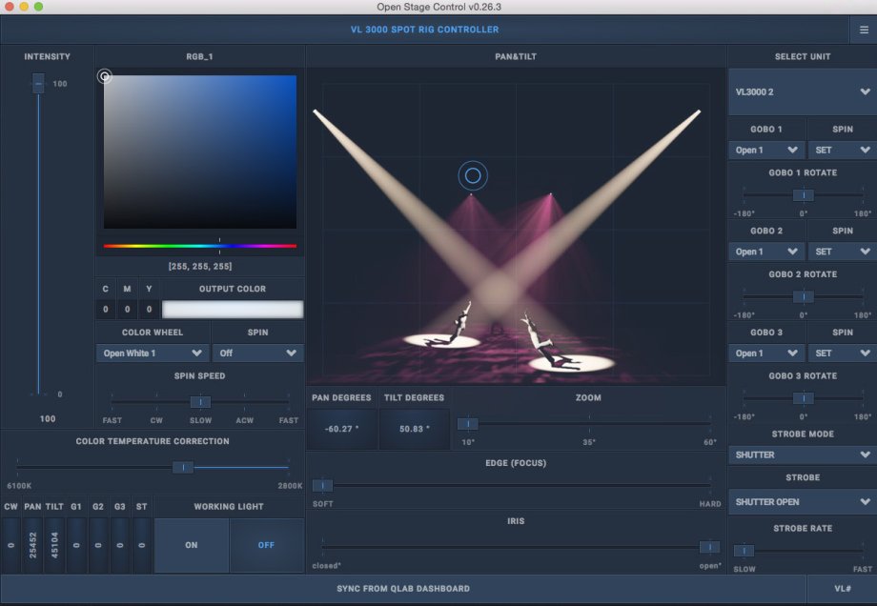The width and height of the screenshot is (877, 606).
Task: Open the Strobe SHUTTER OPEN dropdown
Action: (802, 502)
